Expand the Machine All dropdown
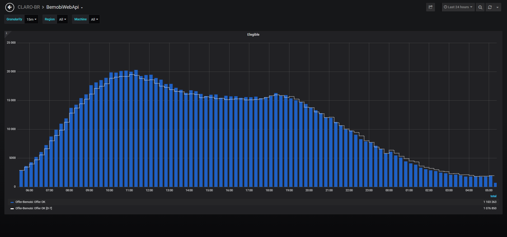This screenshot has height=237, width=507. tap(95, 19)
